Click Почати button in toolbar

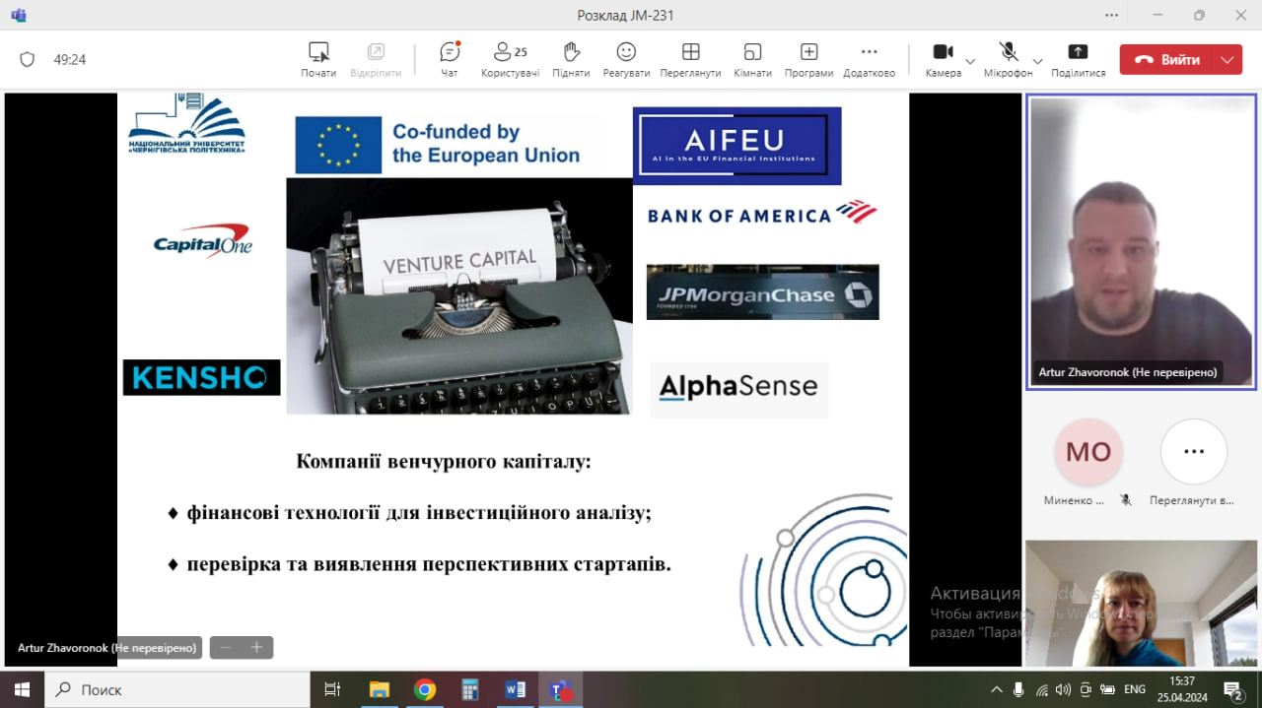point(318,59)
